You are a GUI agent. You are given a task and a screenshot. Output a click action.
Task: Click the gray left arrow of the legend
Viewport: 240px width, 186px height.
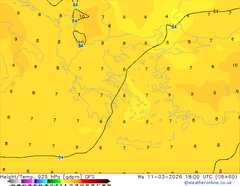click(x=9, y=181)
